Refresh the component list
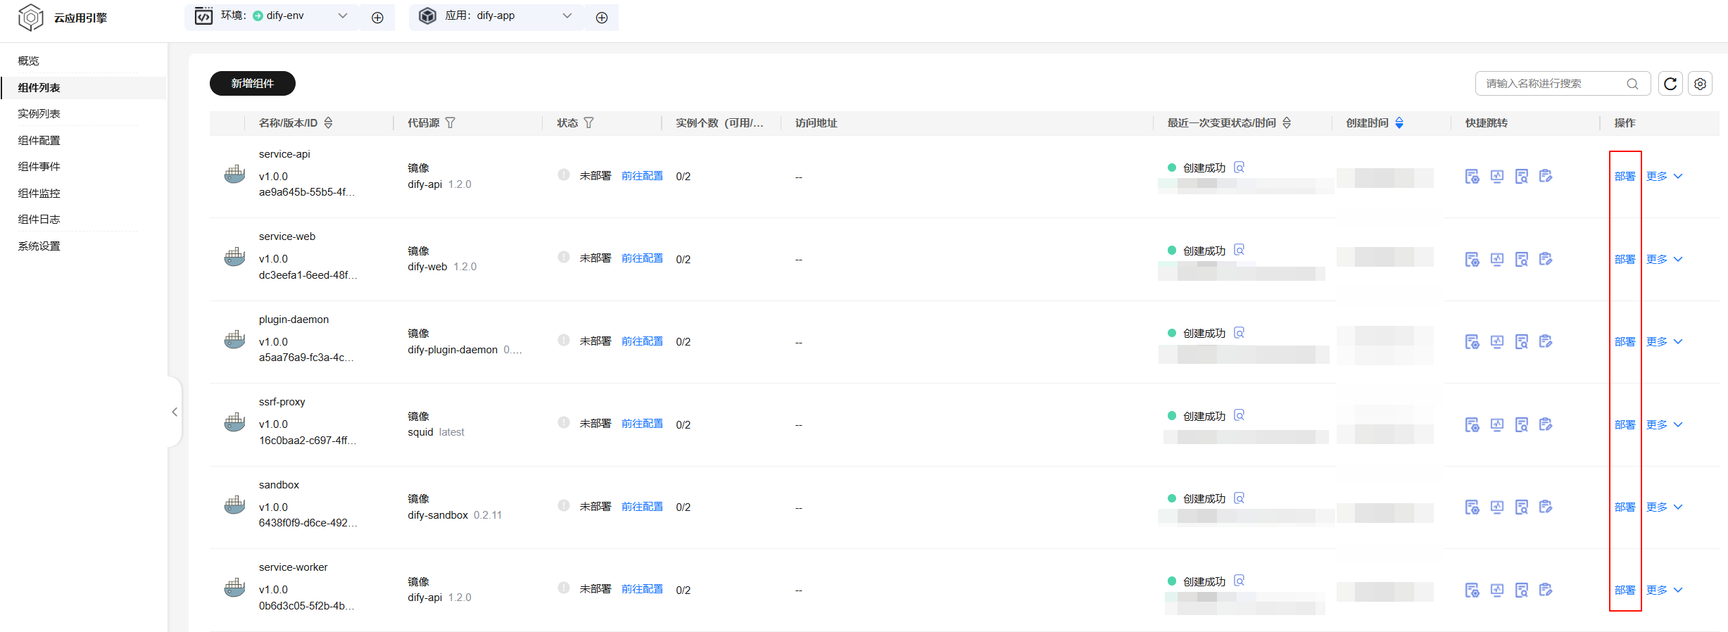 coord(1670,84)
